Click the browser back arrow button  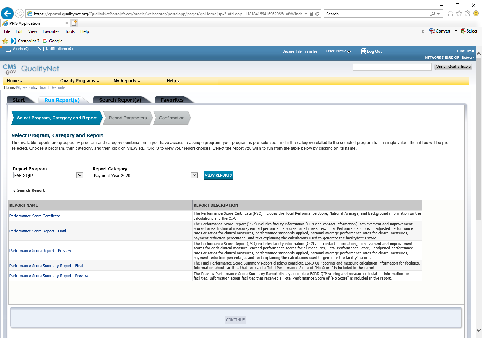[7, 14]
